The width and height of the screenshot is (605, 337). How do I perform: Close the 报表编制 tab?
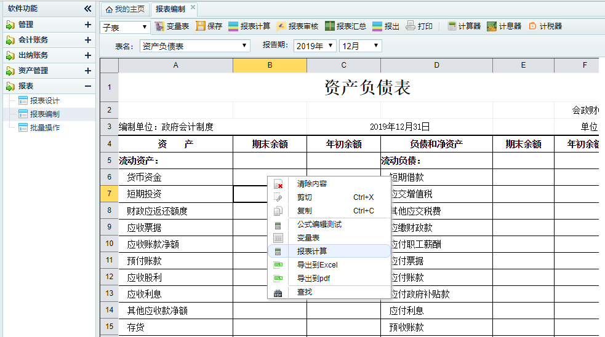pyautogui.click(x=193, y=7)
